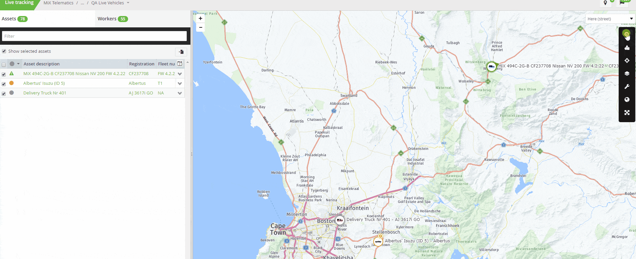Sort by Fleet number column header
The width and height of the screenshot is (636, 259).
coord(166,64)
